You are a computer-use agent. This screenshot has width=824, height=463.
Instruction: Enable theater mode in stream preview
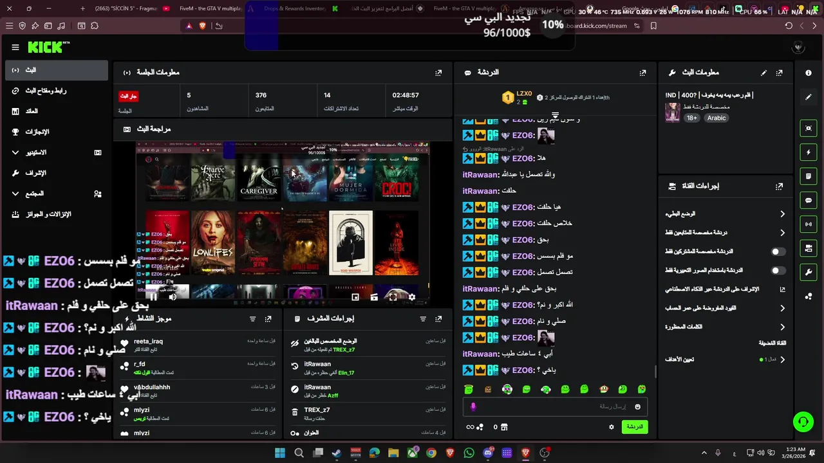click(x=374, y=297)
